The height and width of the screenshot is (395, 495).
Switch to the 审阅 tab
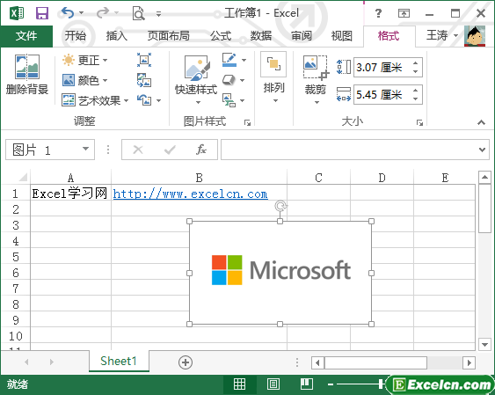[x=302, y=36]
